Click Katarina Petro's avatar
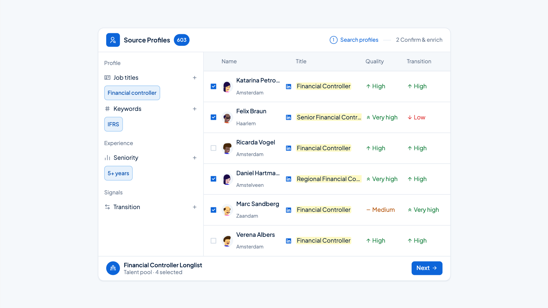The height and width of the screenshot is (308, 548). (x=227, y=87)
